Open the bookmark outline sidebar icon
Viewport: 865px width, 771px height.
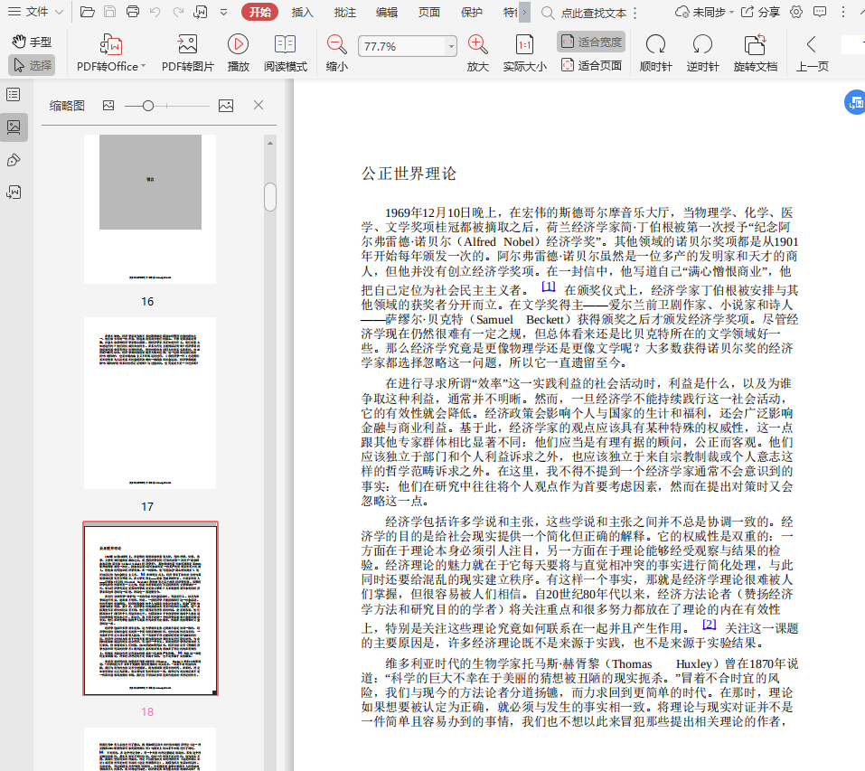coord(14,95)
